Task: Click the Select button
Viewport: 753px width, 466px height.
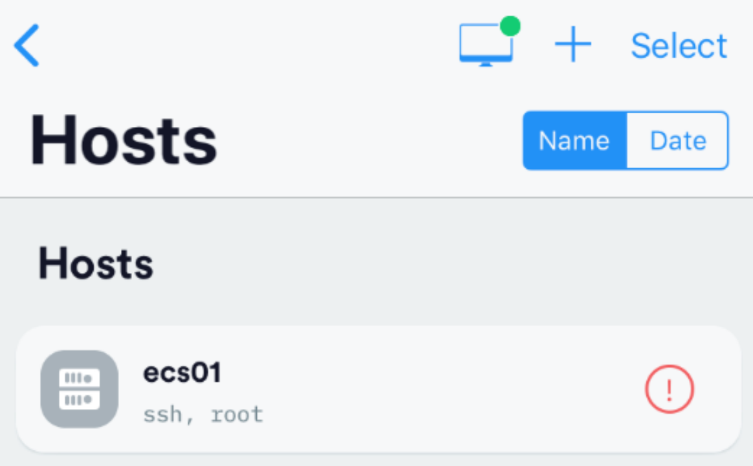Action: click(x=679, y=46)
